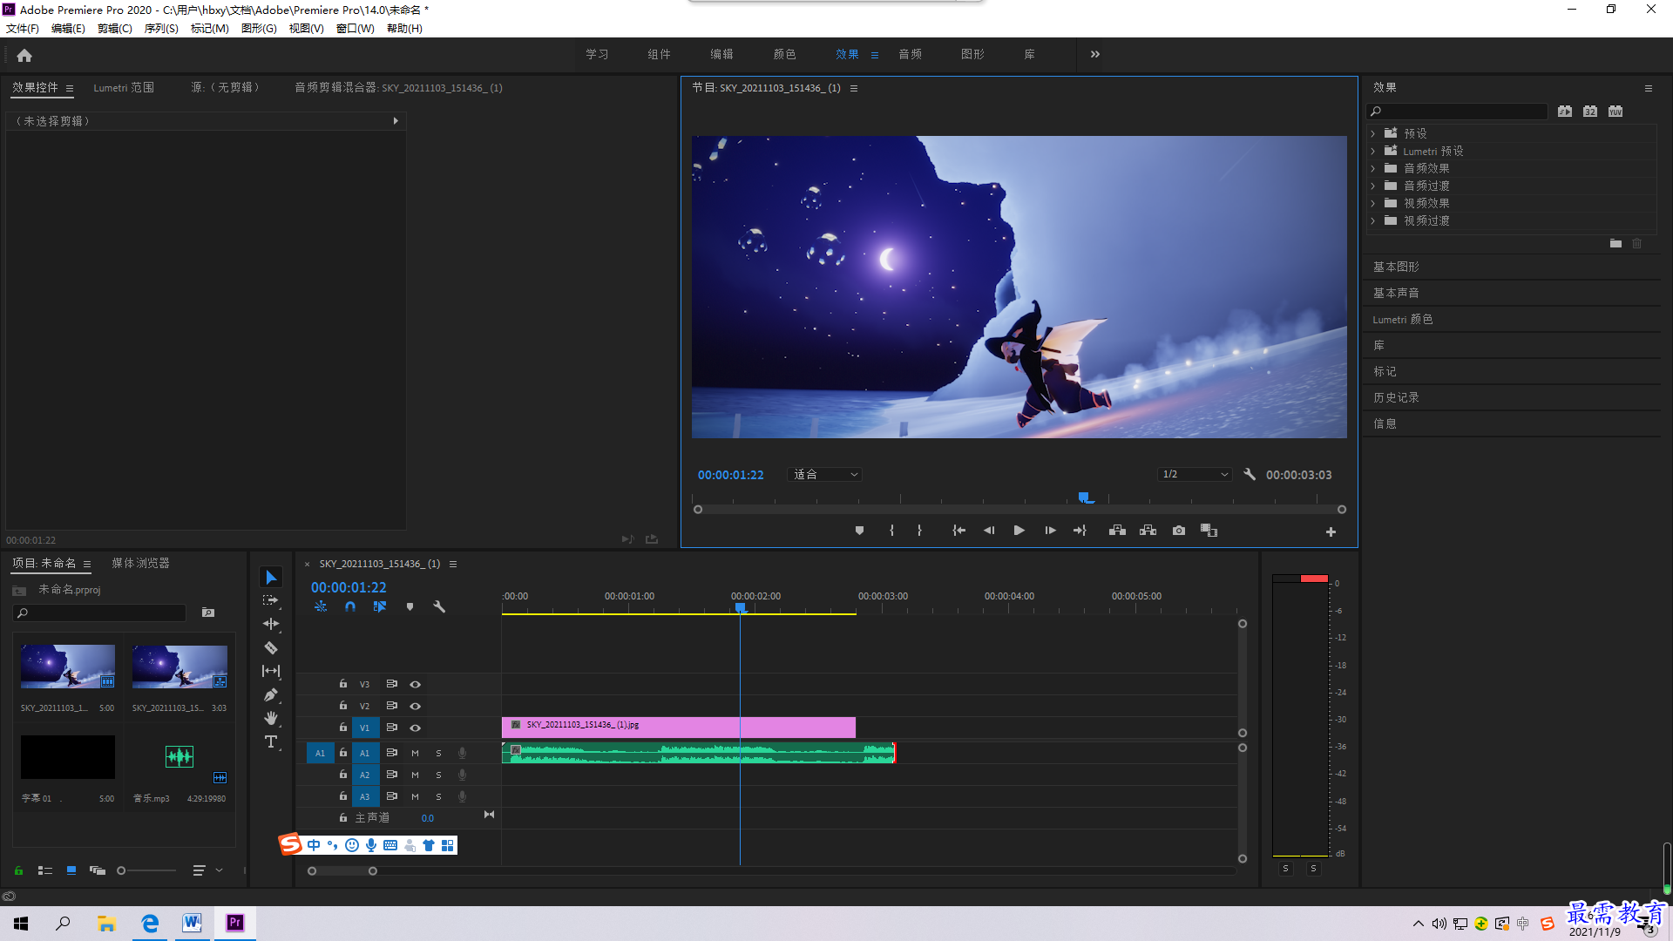Toggle linked selection in timeline
Viewport: 1673px width, 941px height.
click(380, 606)
